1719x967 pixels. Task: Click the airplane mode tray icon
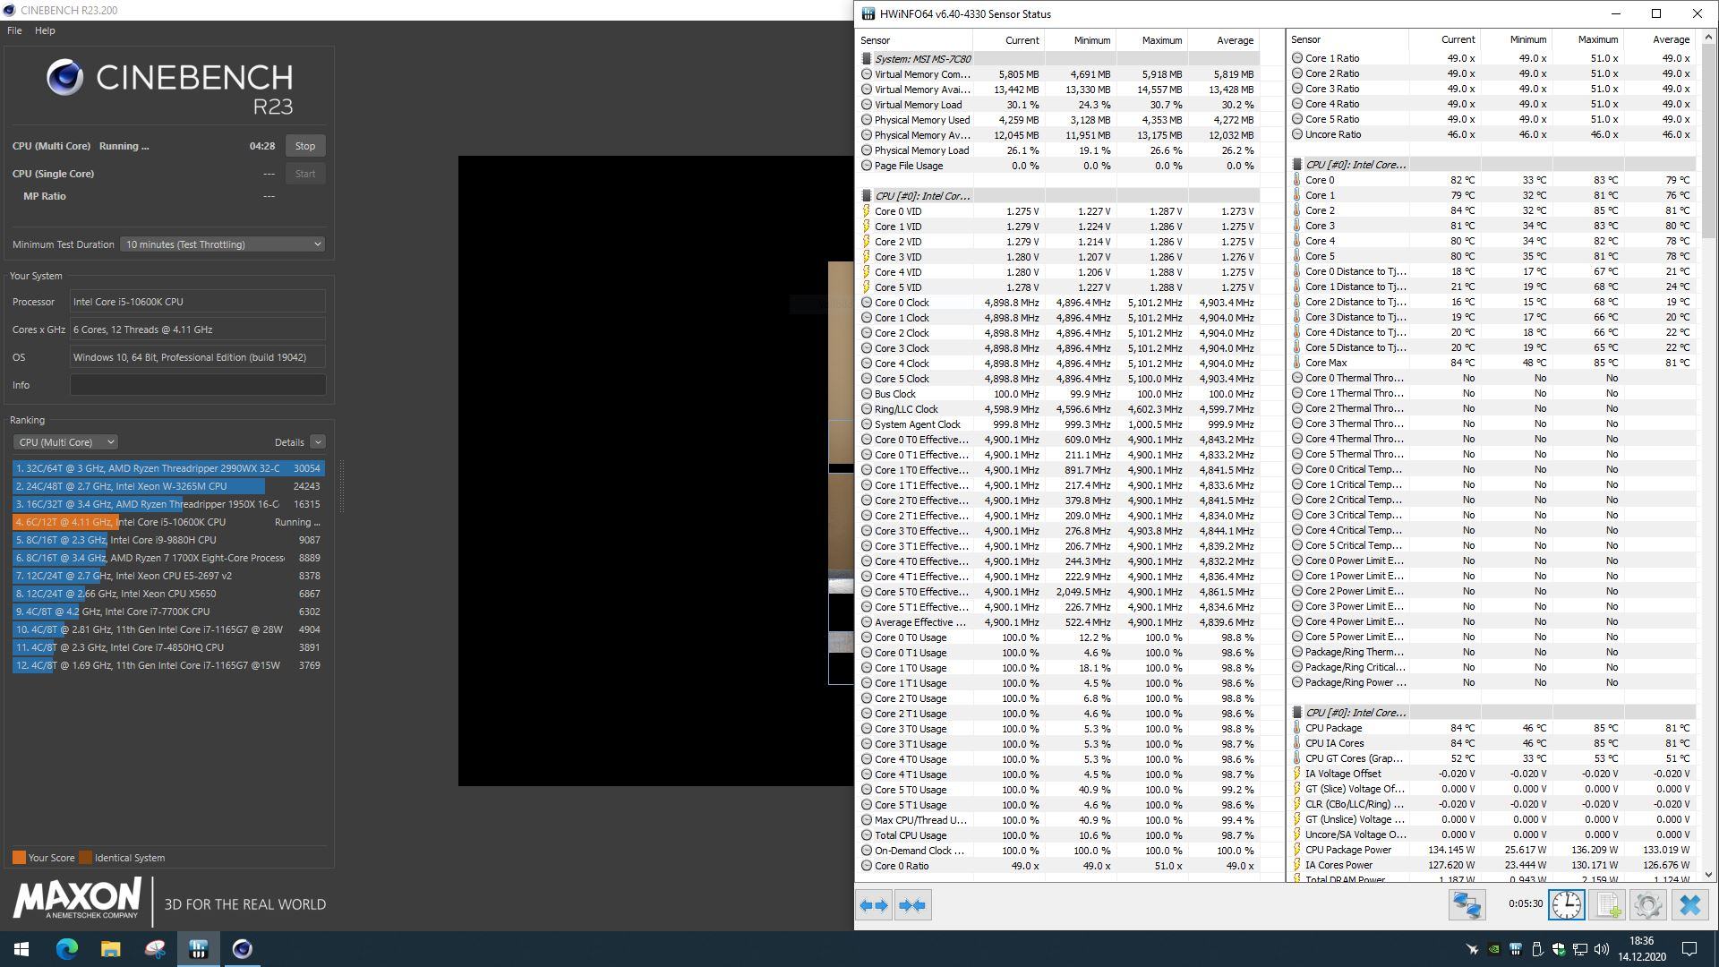tap(1472, 949)
